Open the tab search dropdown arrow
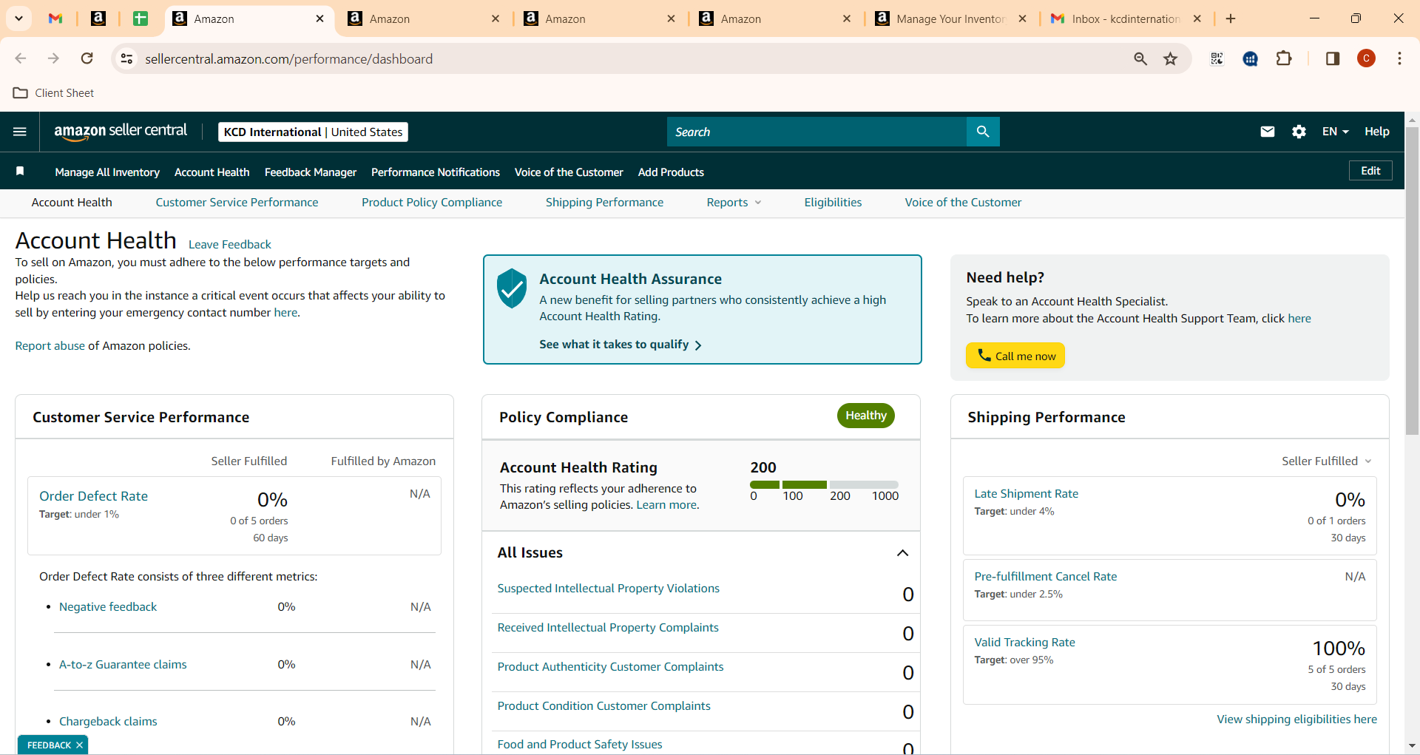 [18, 18]
